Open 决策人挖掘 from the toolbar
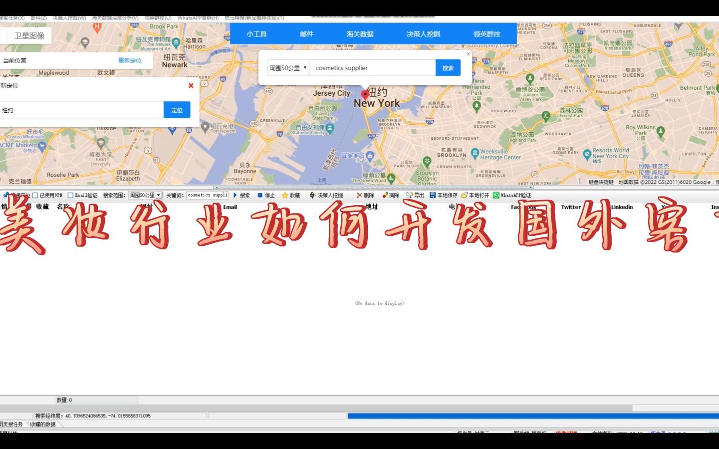The image size is (719, 449). click(326, 195)
